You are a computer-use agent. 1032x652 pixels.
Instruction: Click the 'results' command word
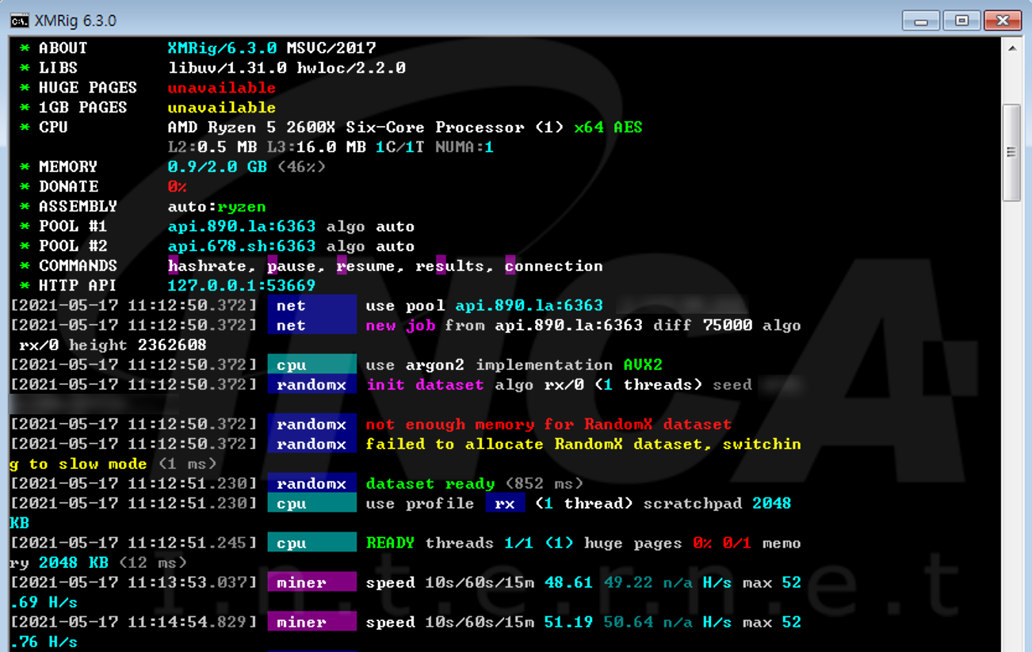449,266
